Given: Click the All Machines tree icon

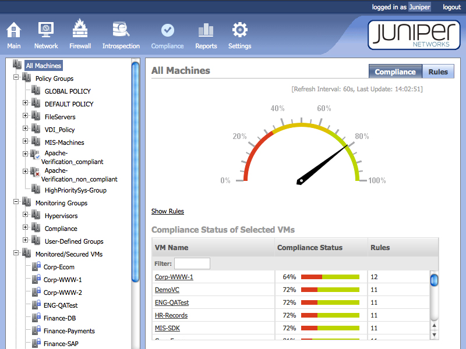Looking at the screenshot, I should (17, 65).
